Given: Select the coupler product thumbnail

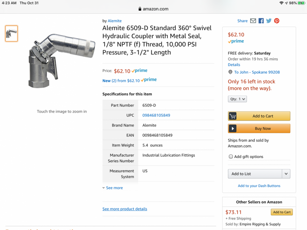Looking at the screenshot, I should pos(12,33).
